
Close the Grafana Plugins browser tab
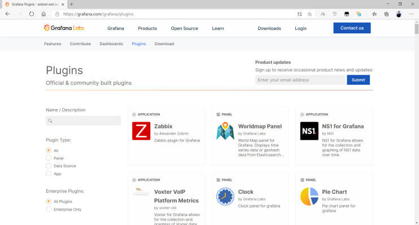point(63,5)
